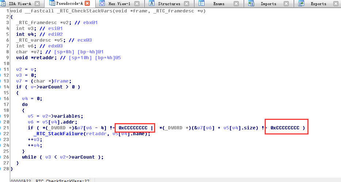Close the IDA View-A tab
This screenshot has width=341, height=182.
[x=38, y=4]
